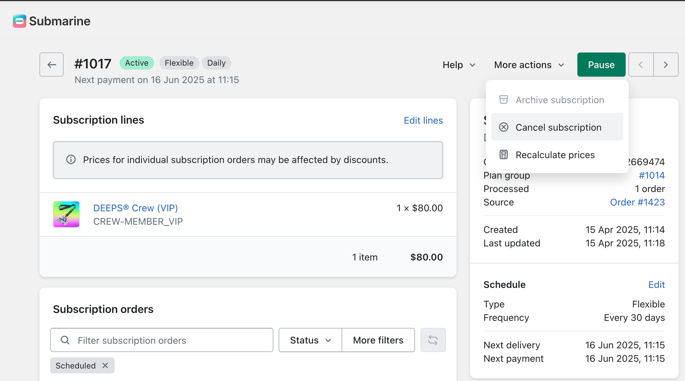The image size is (685, 381).
Task: Collapse the More actions dropdown
Action: pyautogui.click(x=529, y=65)
